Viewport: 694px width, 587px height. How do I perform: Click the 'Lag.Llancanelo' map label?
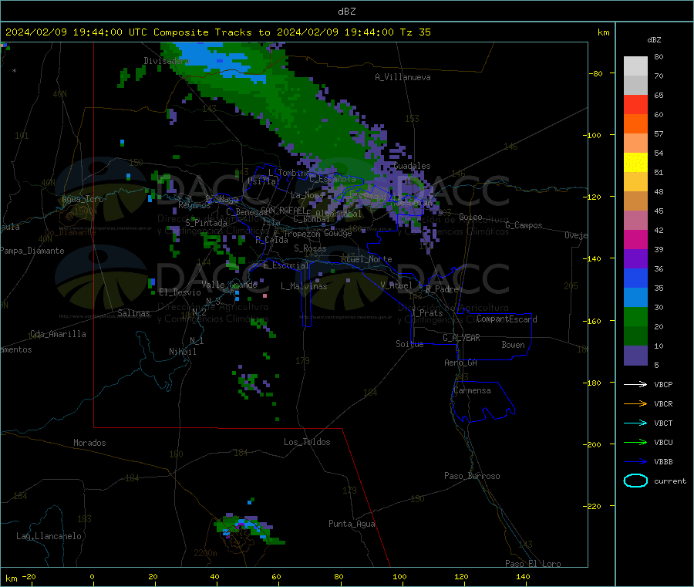tap(49, 536)
